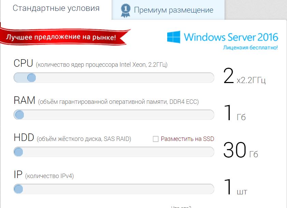This screenshot has width=287, height=208.
Task: Click the RAM slider handle
Action: [x=19, y=115]
